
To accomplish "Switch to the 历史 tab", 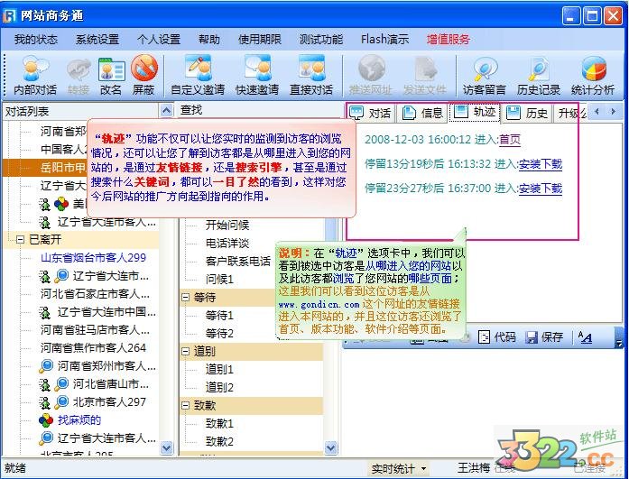I will click(x=527, y=113).
